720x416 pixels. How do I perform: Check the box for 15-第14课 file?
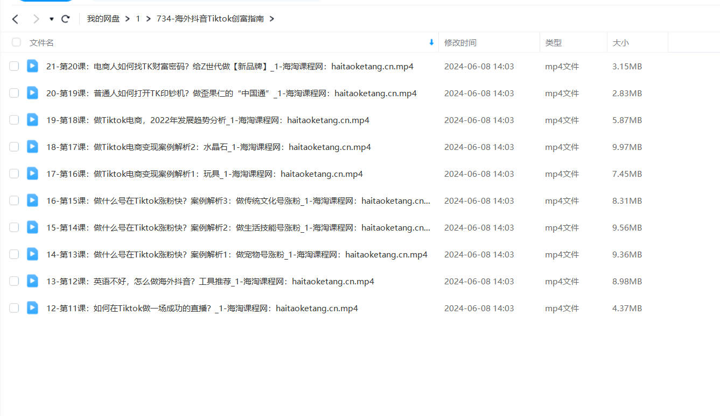[x=14, y=227]
